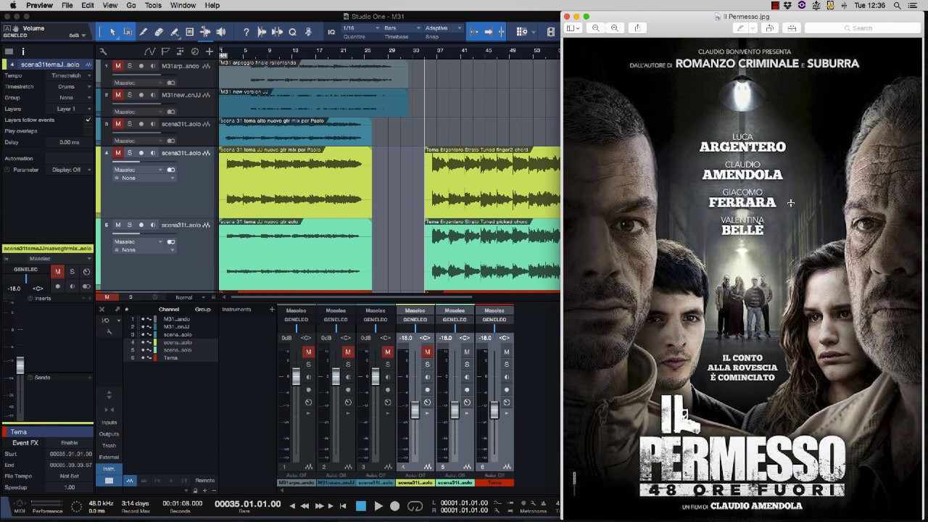Open the View menu
The width and height of the screenshot is (928, 522).
coord(110,5)
